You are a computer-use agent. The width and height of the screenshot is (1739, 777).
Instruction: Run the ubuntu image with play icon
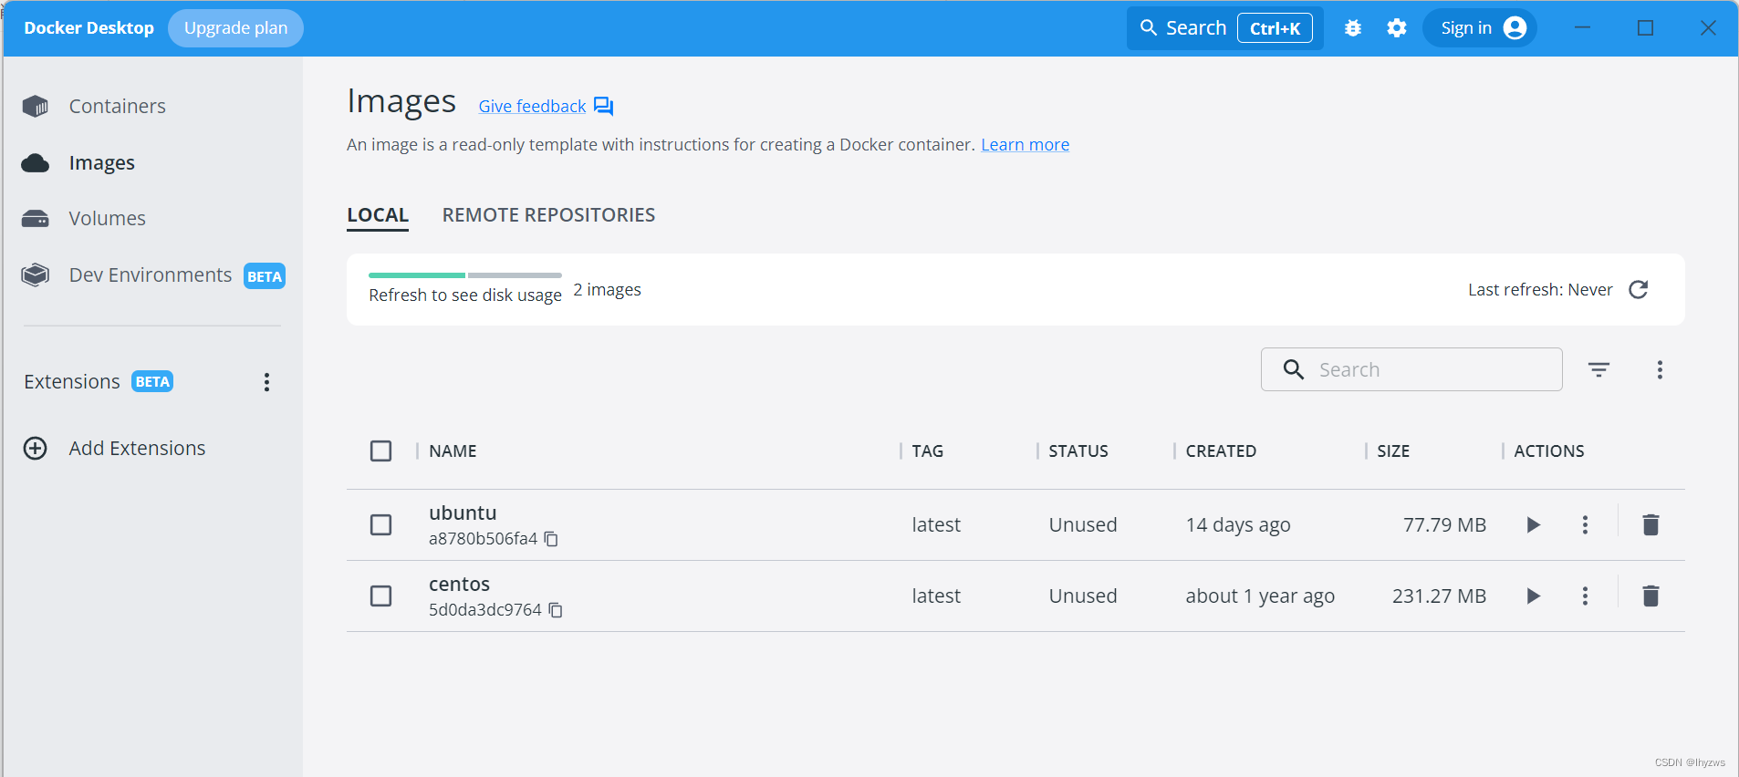1534,525
